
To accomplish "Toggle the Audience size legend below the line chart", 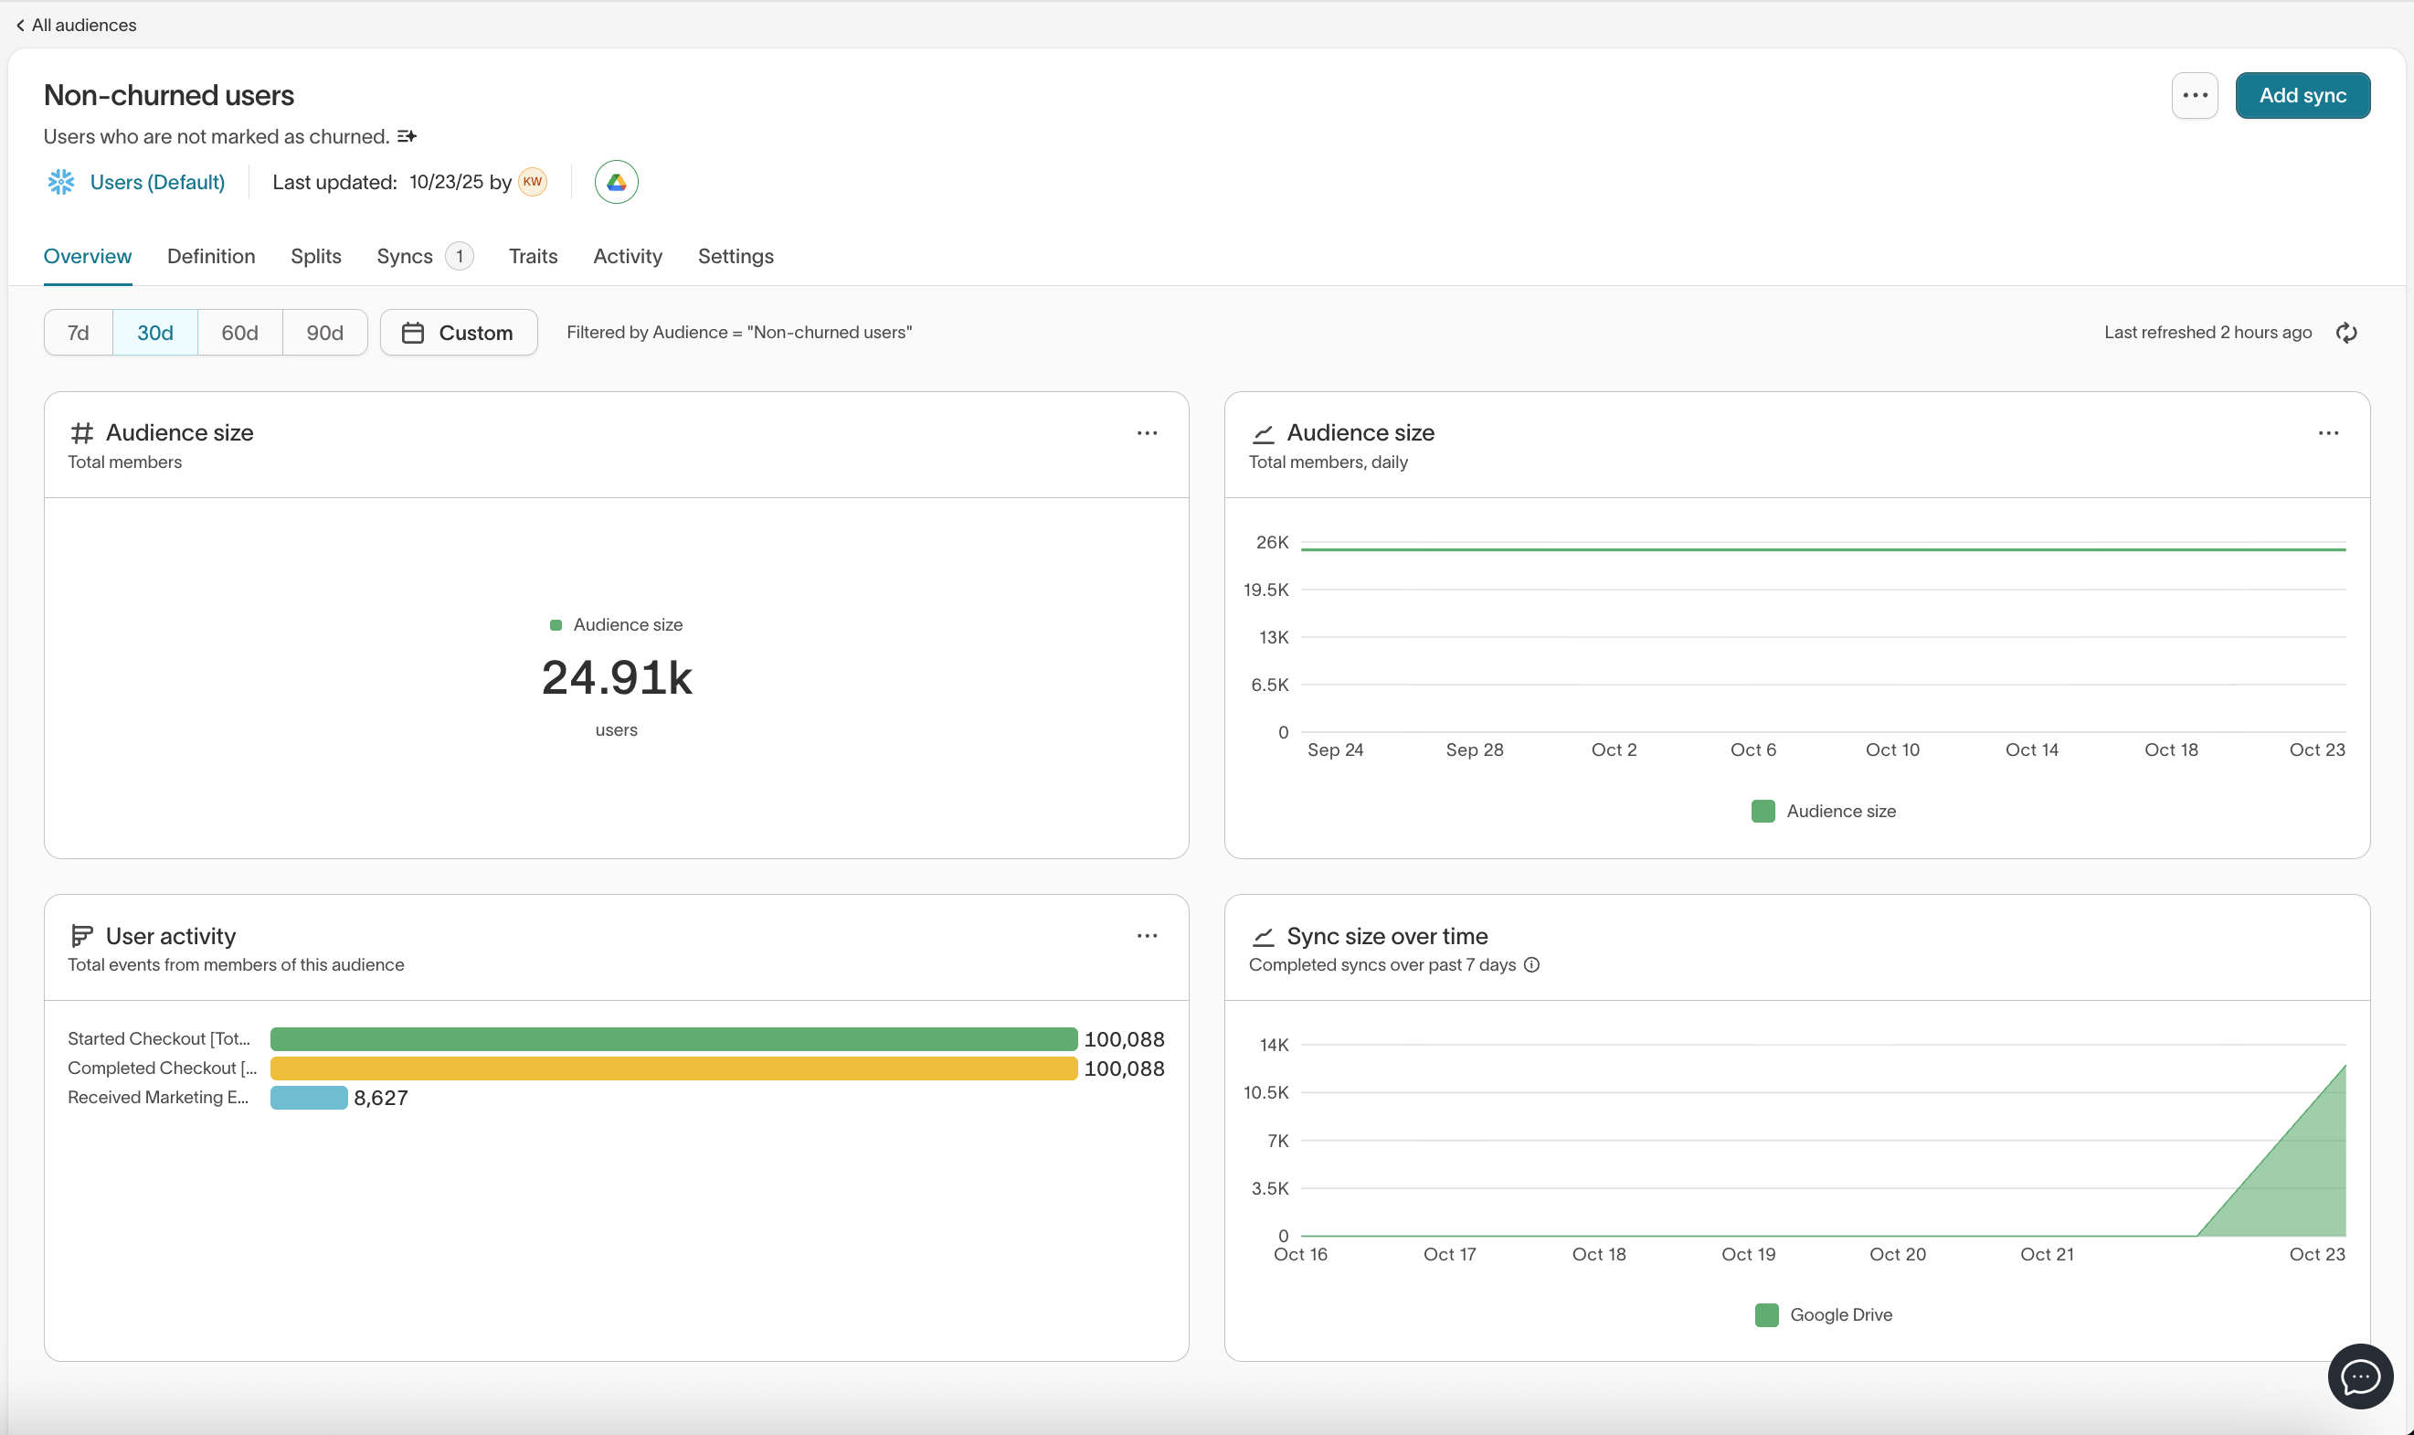I will coord(1840,812).
